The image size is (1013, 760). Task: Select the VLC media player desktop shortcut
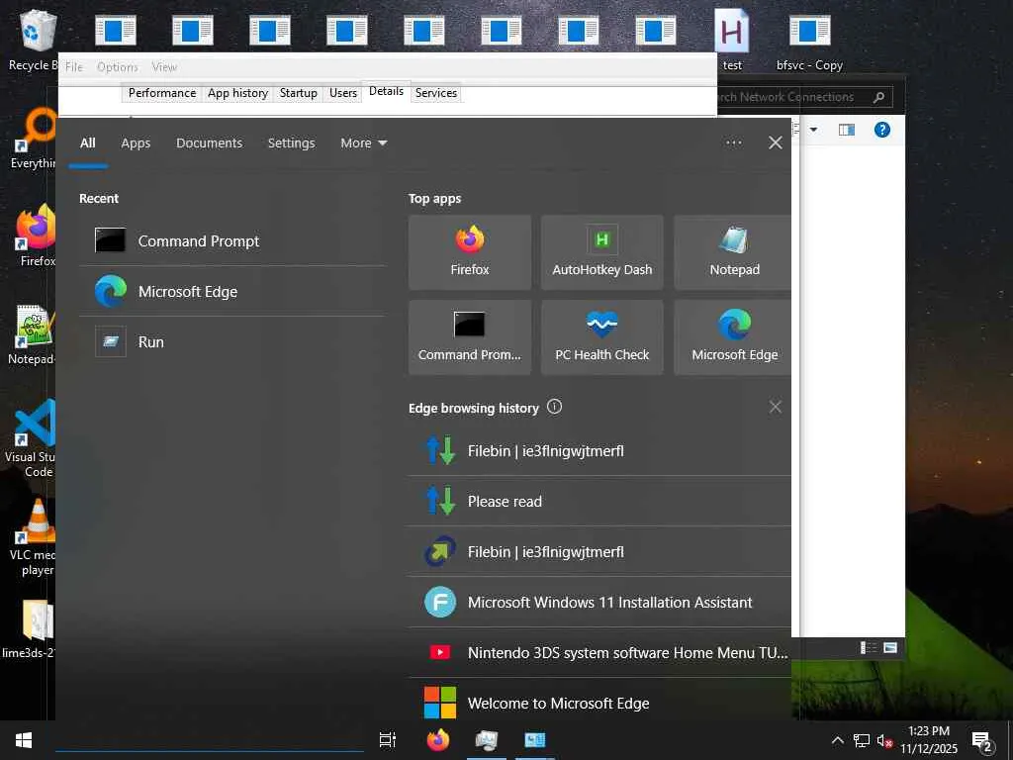[x=34, y=537]
